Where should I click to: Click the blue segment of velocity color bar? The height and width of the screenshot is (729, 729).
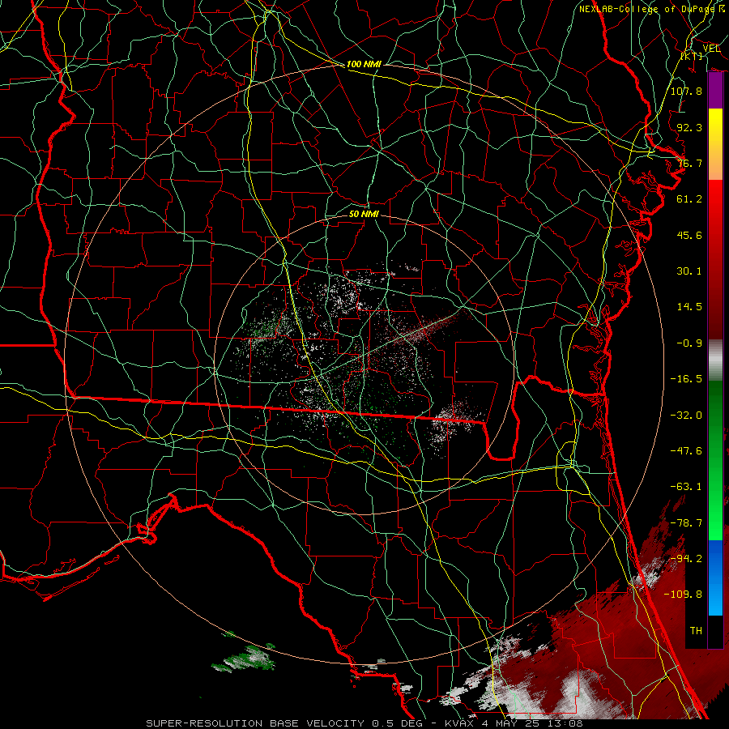(x=715, y=578)
